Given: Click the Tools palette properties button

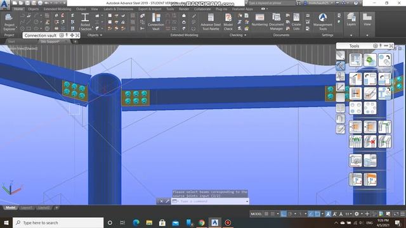Looking at the screenshot, I should [x=375, y=46].
